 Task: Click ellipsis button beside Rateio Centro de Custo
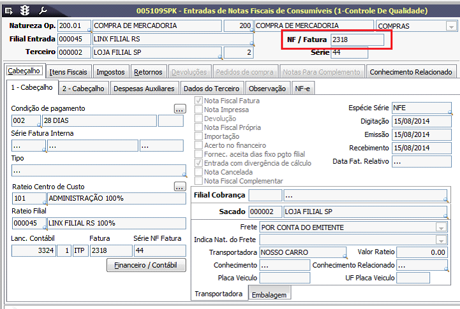coord(180,187)
